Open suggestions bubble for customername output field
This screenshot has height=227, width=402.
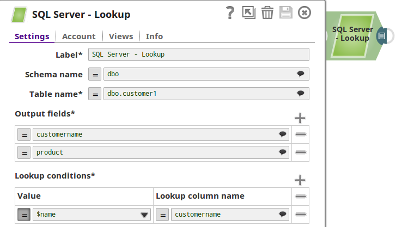pyautogui.click(x=283, y=134)
